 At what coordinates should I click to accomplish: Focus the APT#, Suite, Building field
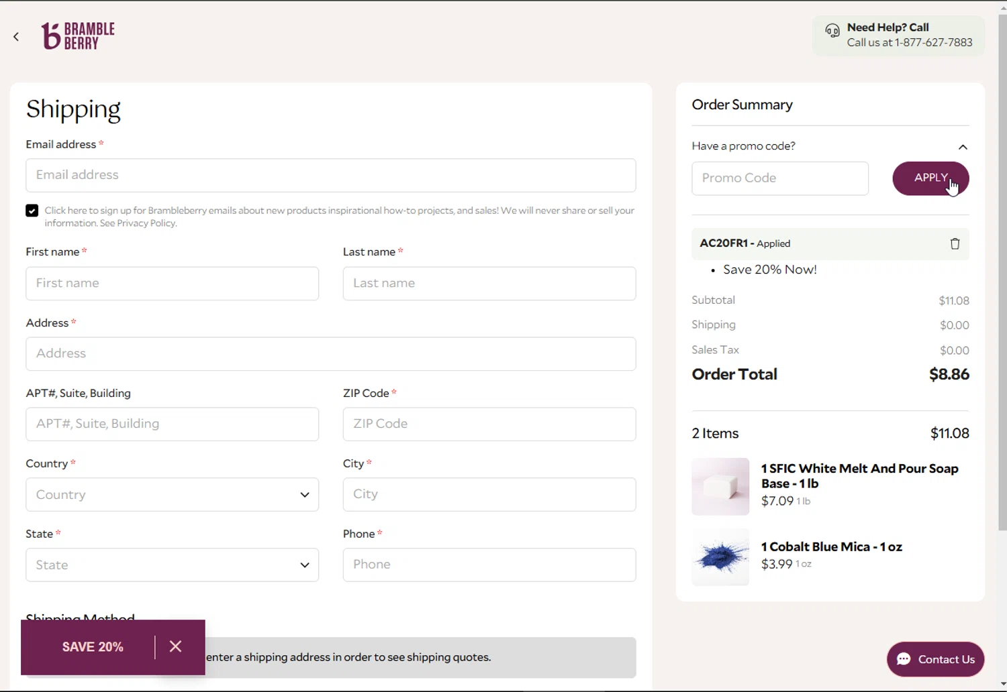[x=172, y=424]
